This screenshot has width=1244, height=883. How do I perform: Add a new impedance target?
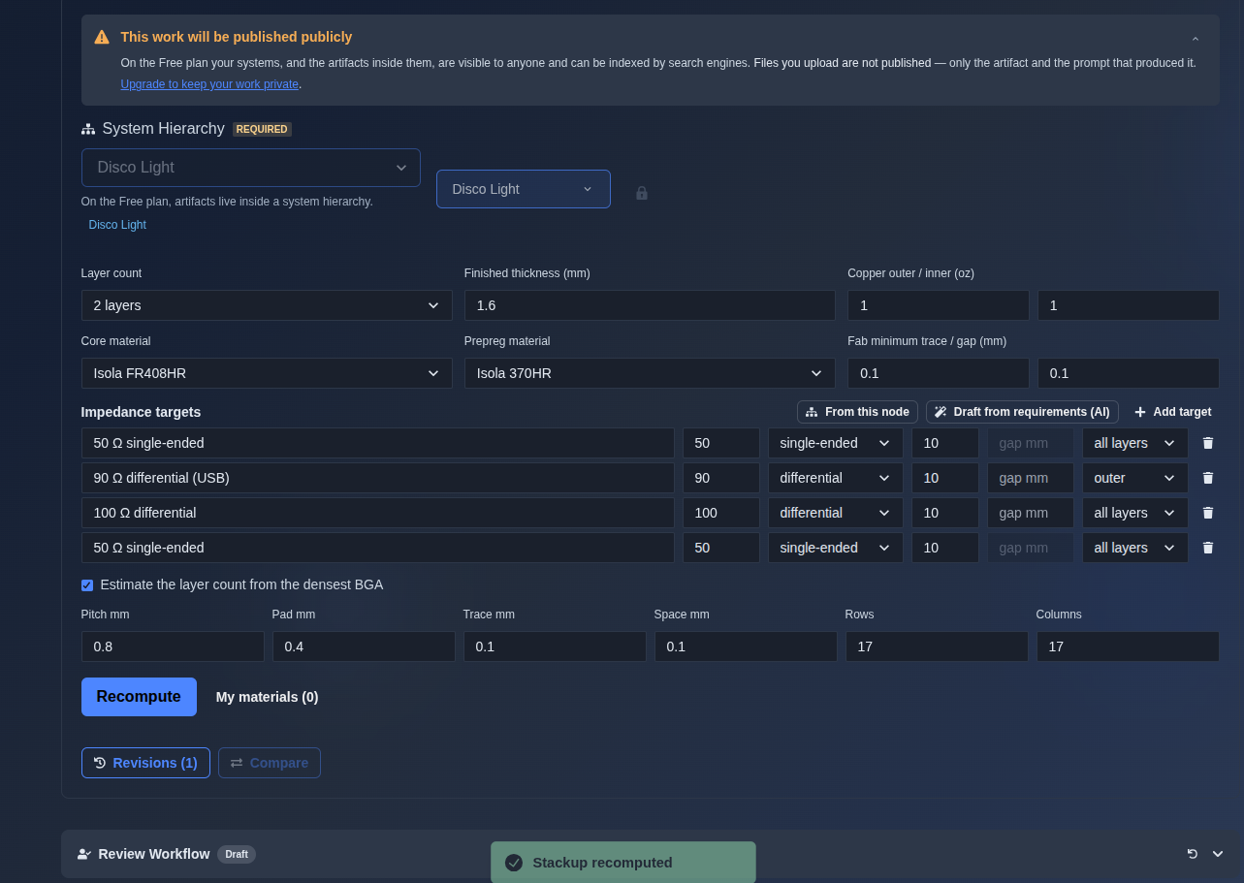[x=1173, y=412]
